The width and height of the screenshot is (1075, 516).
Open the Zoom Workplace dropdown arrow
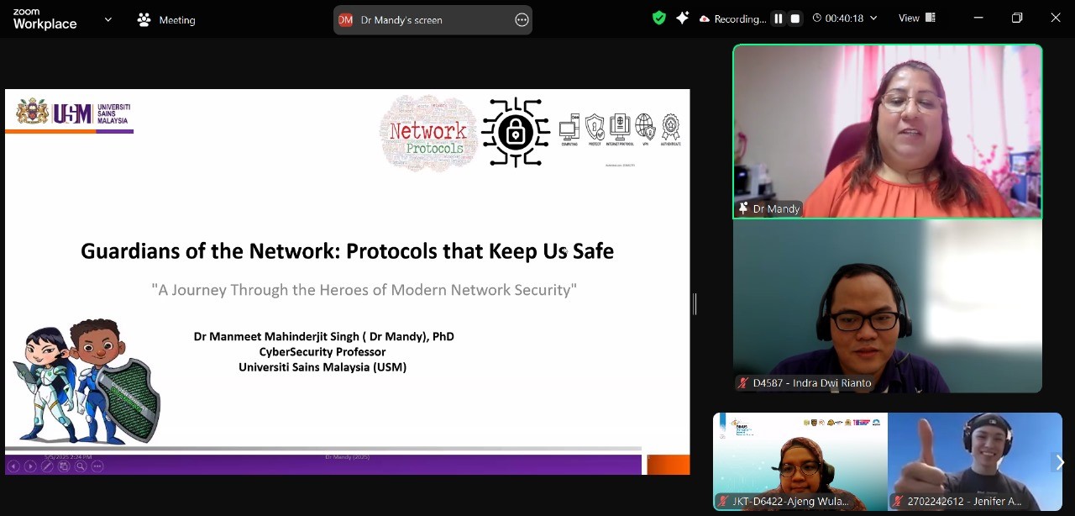(107, 19)
